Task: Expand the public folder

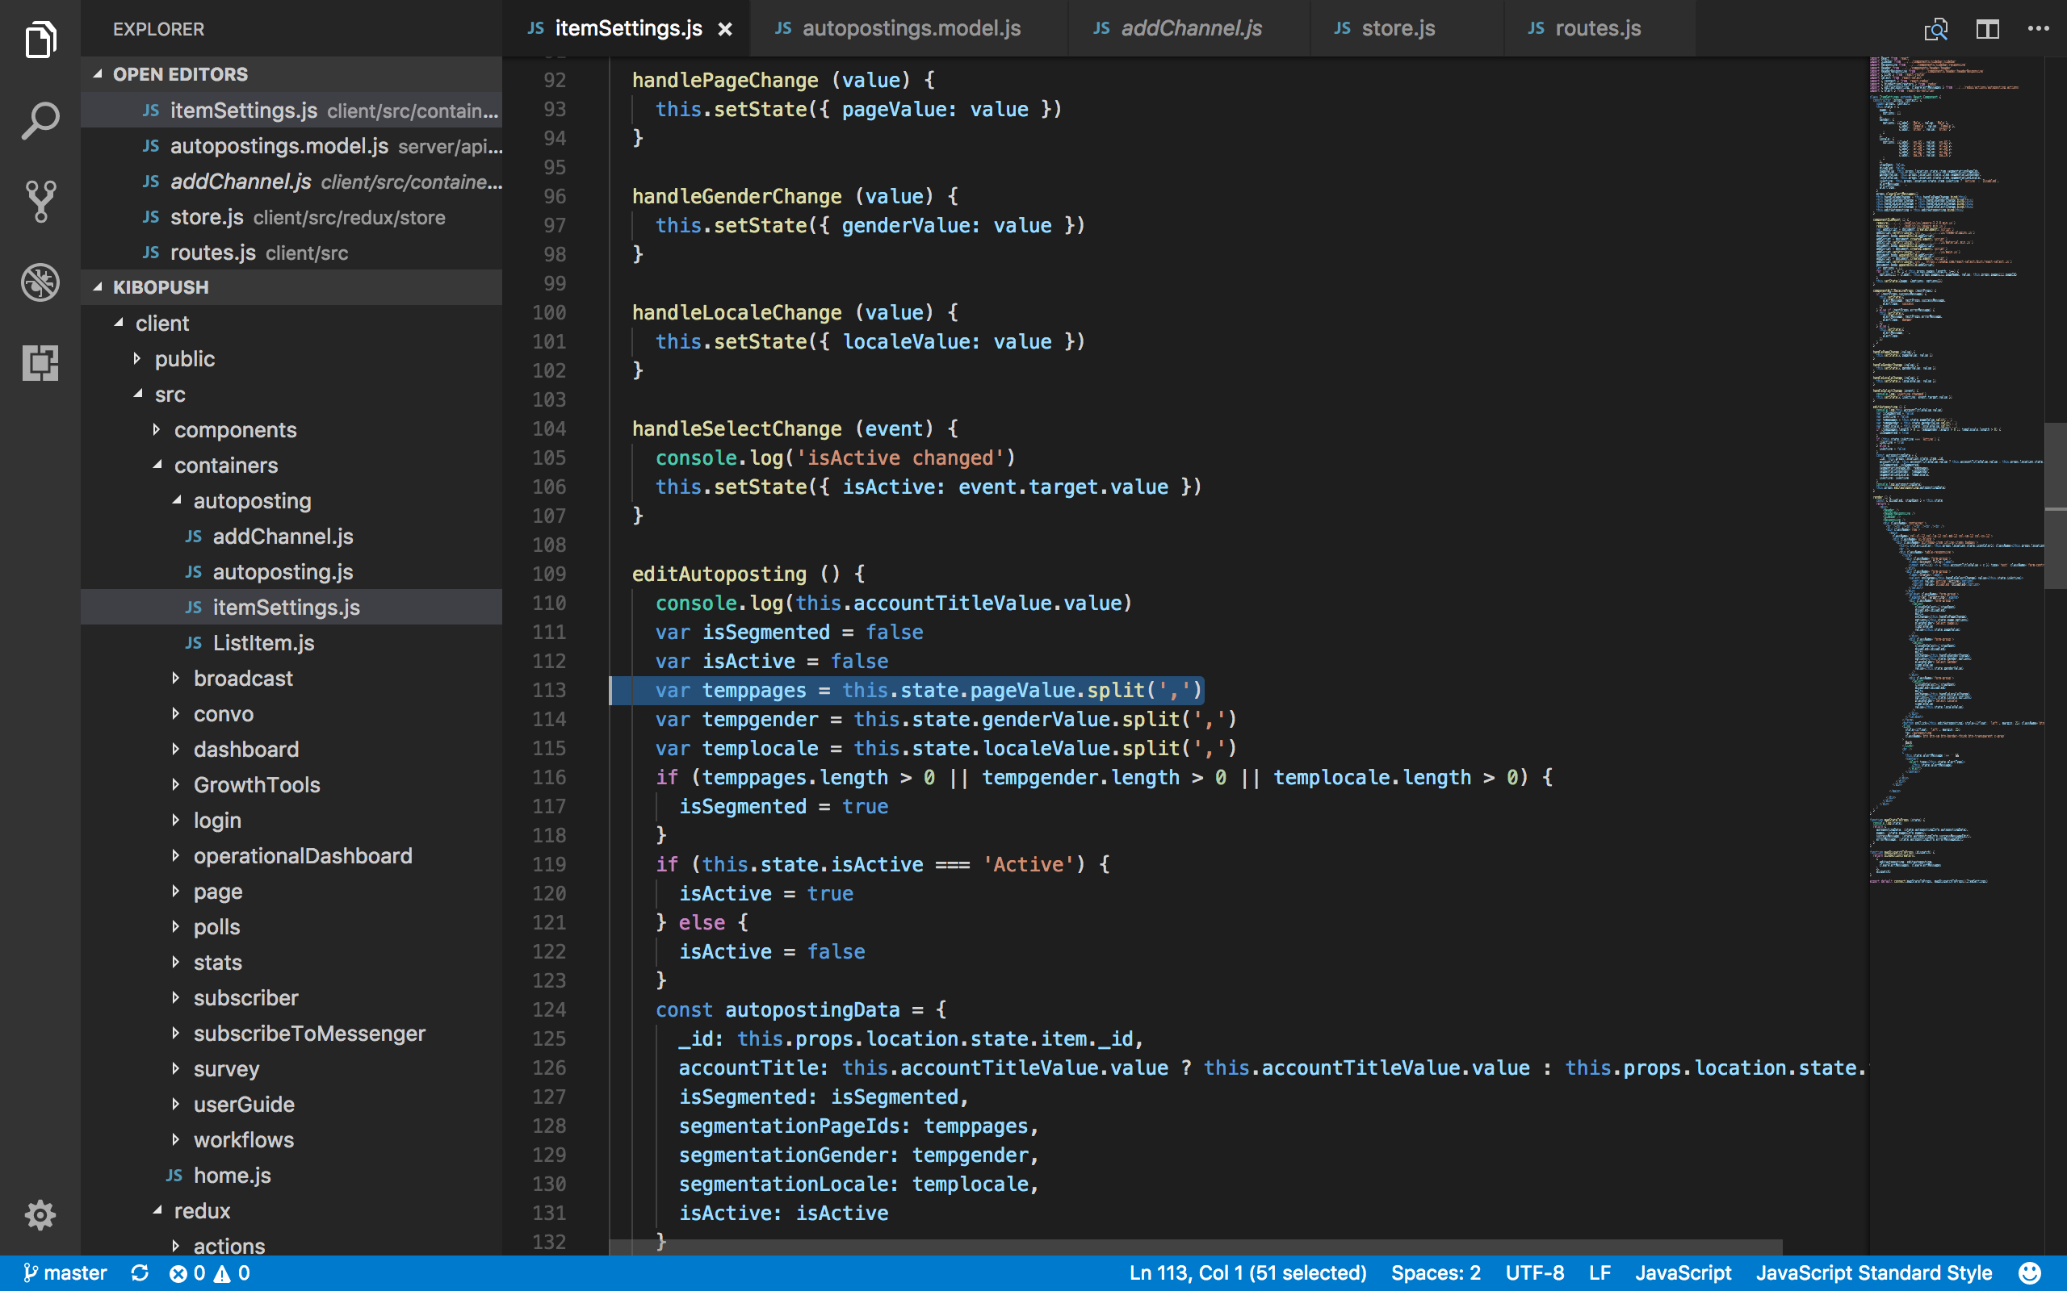Action: click(291, 358)
